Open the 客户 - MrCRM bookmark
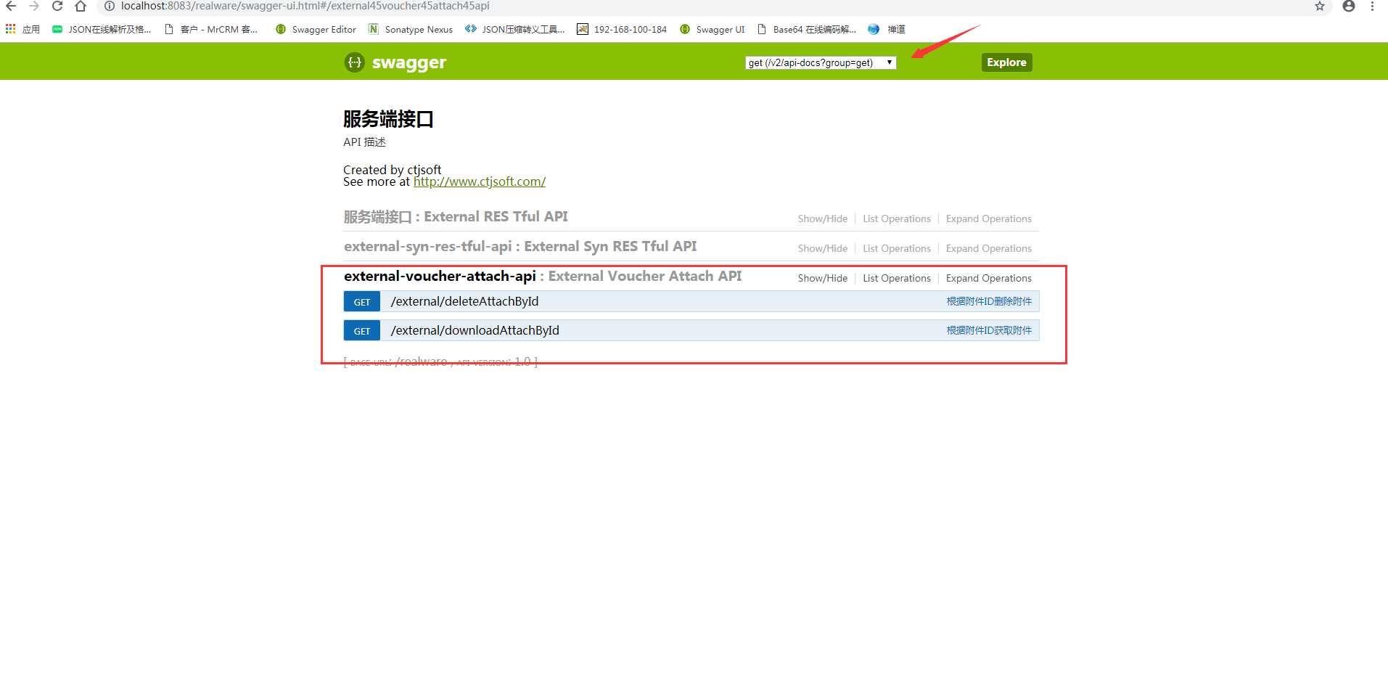 211,29
